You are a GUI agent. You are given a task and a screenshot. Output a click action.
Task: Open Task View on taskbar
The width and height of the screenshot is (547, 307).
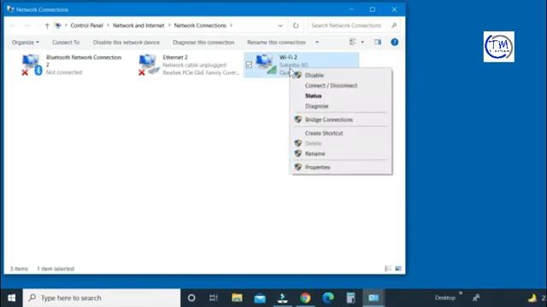click(214, 298)
